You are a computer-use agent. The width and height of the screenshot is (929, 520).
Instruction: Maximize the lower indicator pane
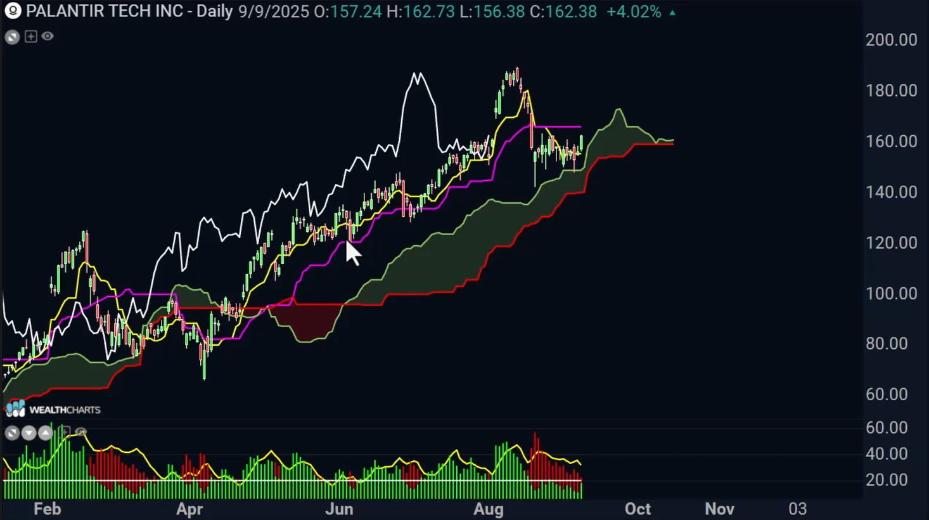pos(12,433)
